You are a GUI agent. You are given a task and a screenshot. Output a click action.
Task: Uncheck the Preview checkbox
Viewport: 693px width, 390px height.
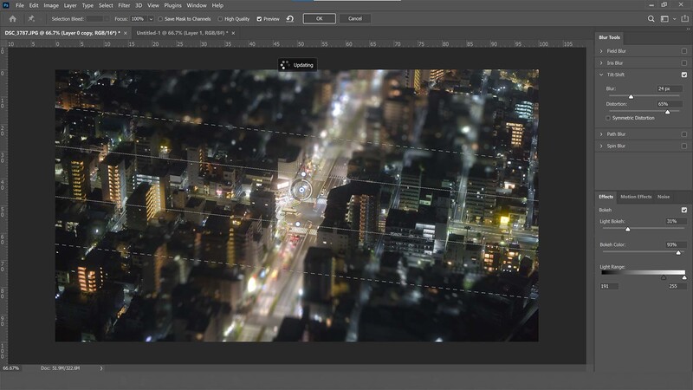tap(259, 19)
